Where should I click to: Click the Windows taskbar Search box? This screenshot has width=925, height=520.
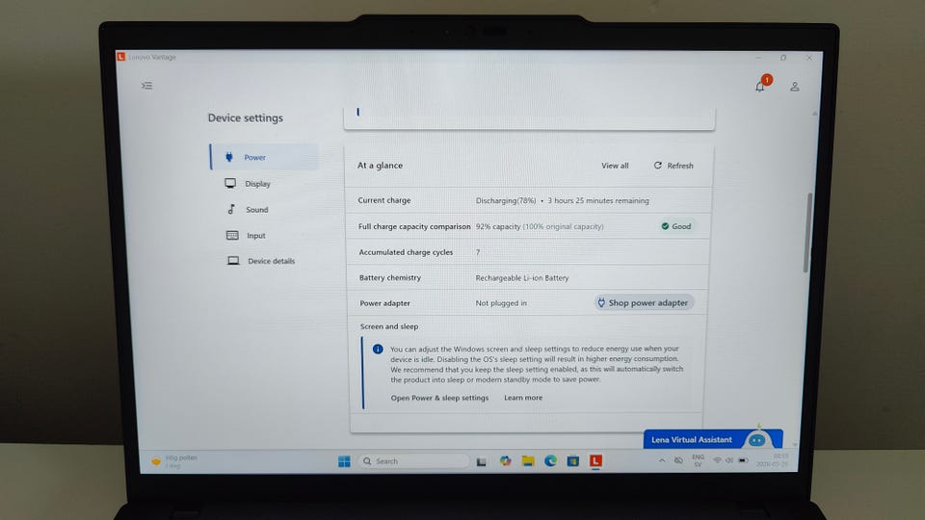pyautogui.click(x=413, y=461)
